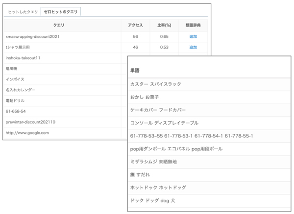294x214 pixels.
Task: Click the 類語辞典 column header
Action: pyautogui.click(x=193, y=25)
